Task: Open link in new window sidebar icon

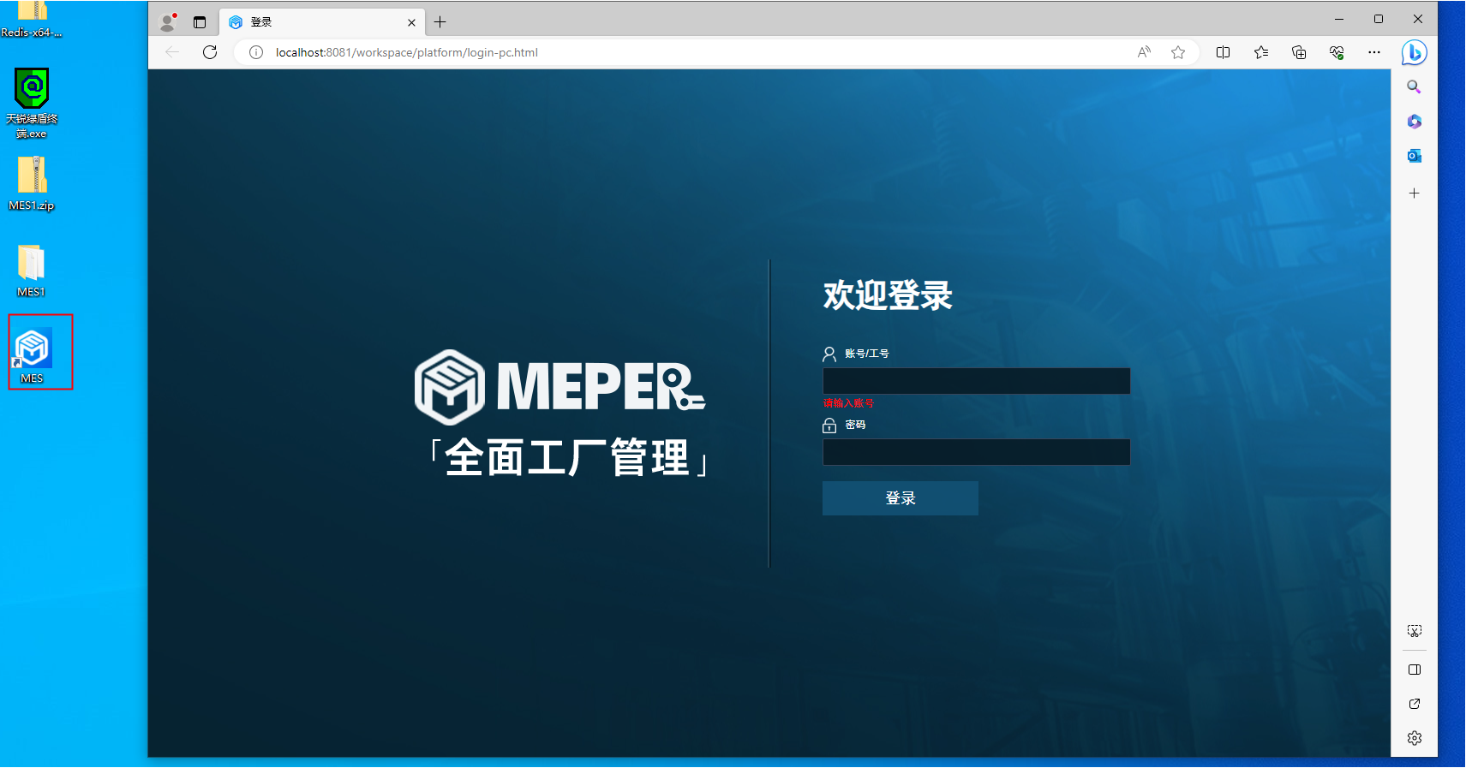Action: click(1415, 704)
